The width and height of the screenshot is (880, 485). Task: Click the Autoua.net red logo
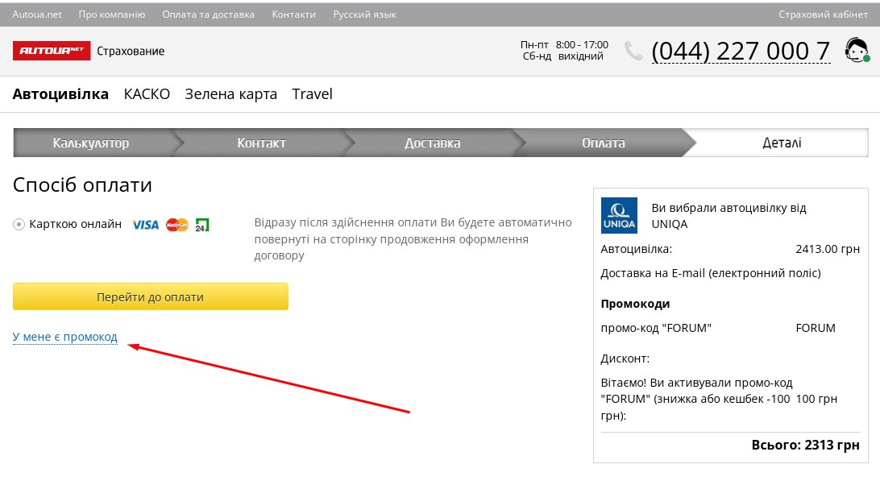[x=52, y=51]
